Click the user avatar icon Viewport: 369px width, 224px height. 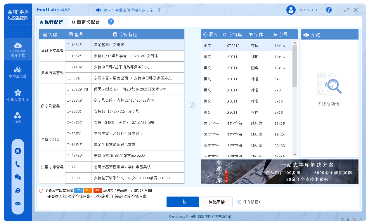(291, 10)
